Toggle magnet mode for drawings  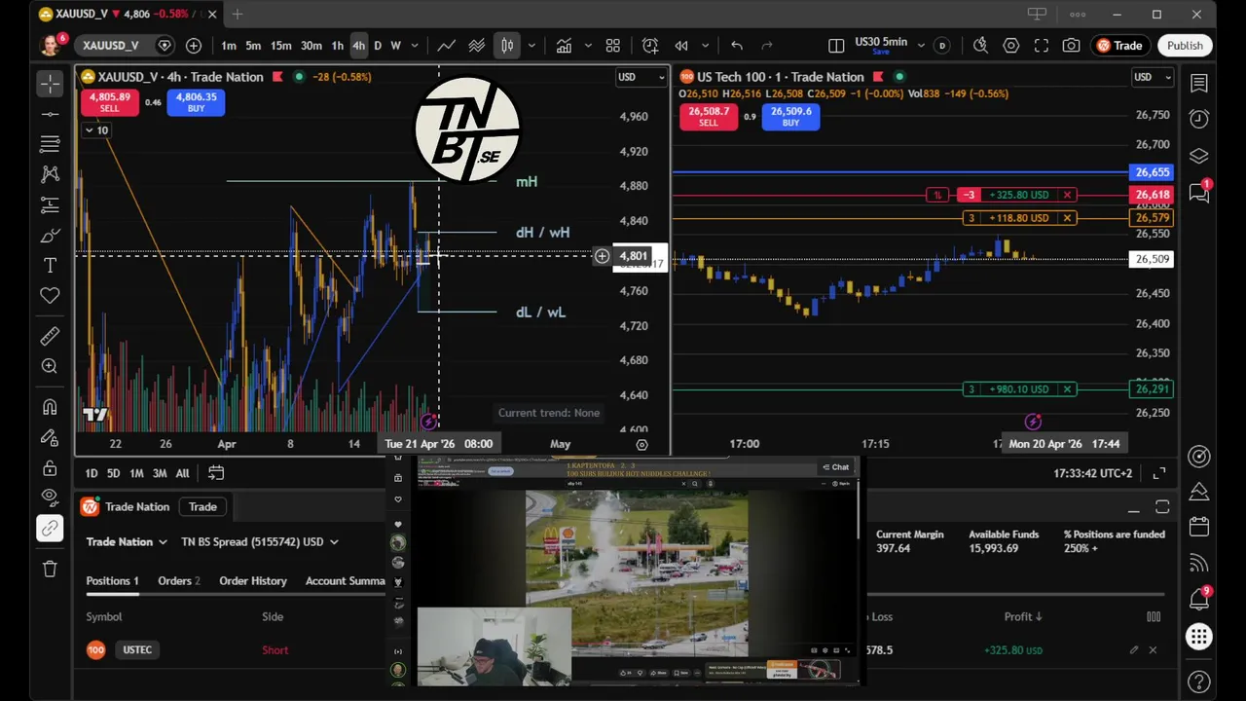pos(50,407)
